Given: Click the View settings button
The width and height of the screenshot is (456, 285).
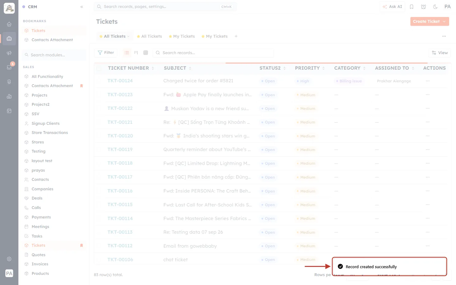Looking at the screenshot, I should point(440,53).
